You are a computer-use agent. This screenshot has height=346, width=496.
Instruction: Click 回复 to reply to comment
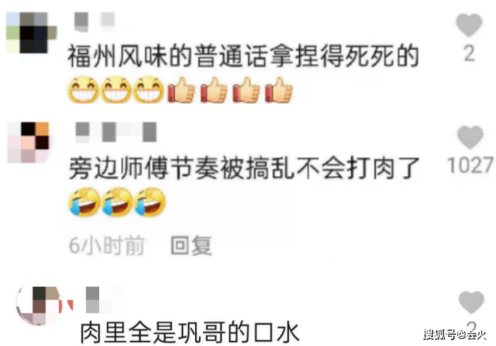pyautogui.click(x=191, y=246)
